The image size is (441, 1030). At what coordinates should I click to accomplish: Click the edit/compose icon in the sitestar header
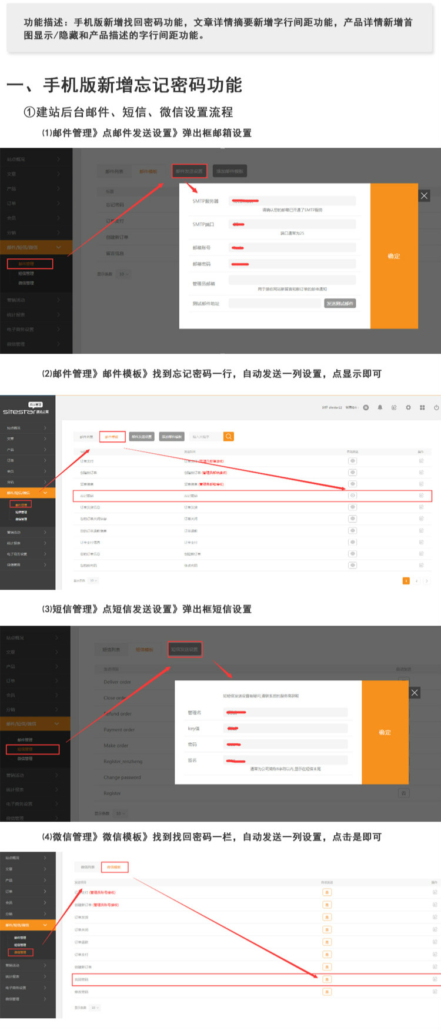pos(394,407)
